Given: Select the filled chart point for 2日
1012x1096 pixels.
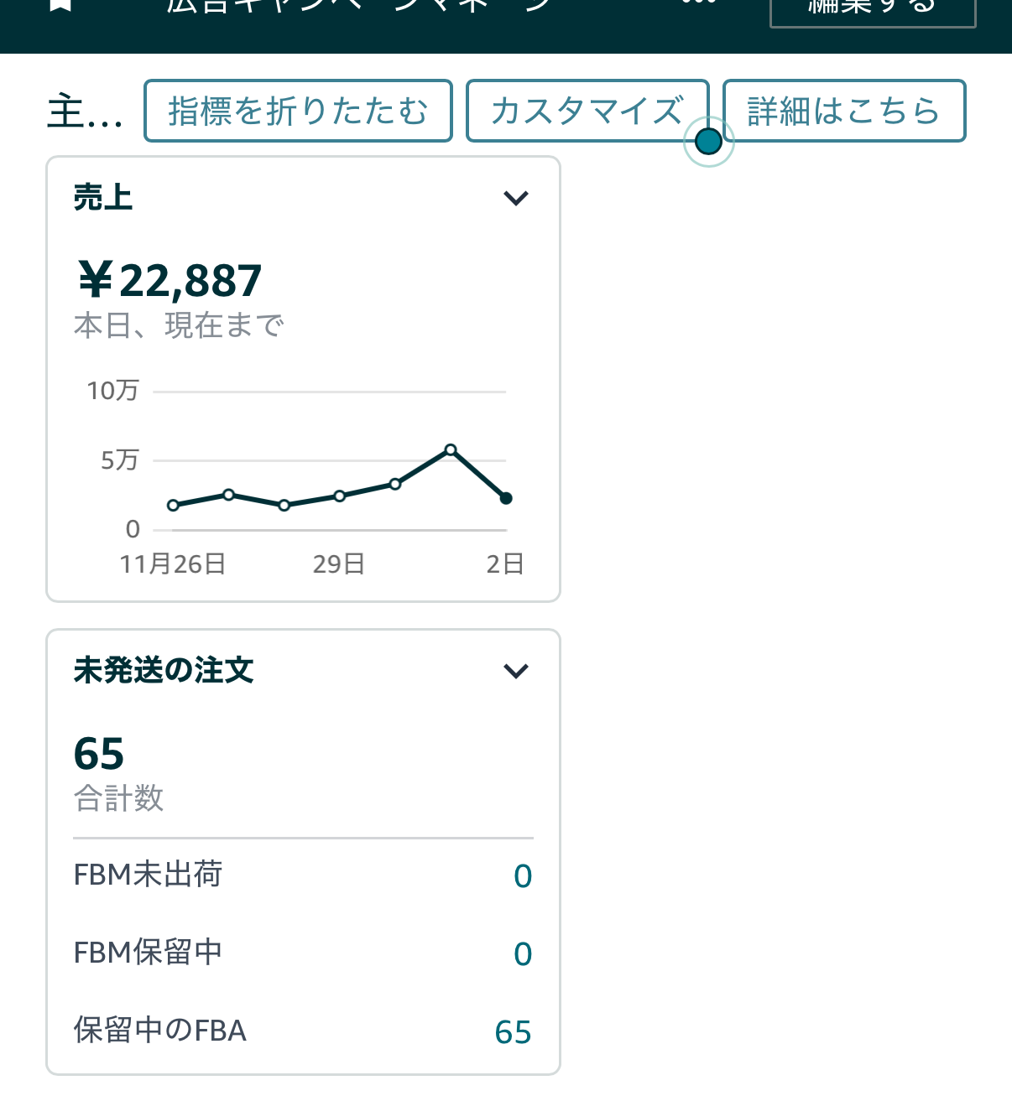Looking at the screenshot, I should (x=506, y=498).
